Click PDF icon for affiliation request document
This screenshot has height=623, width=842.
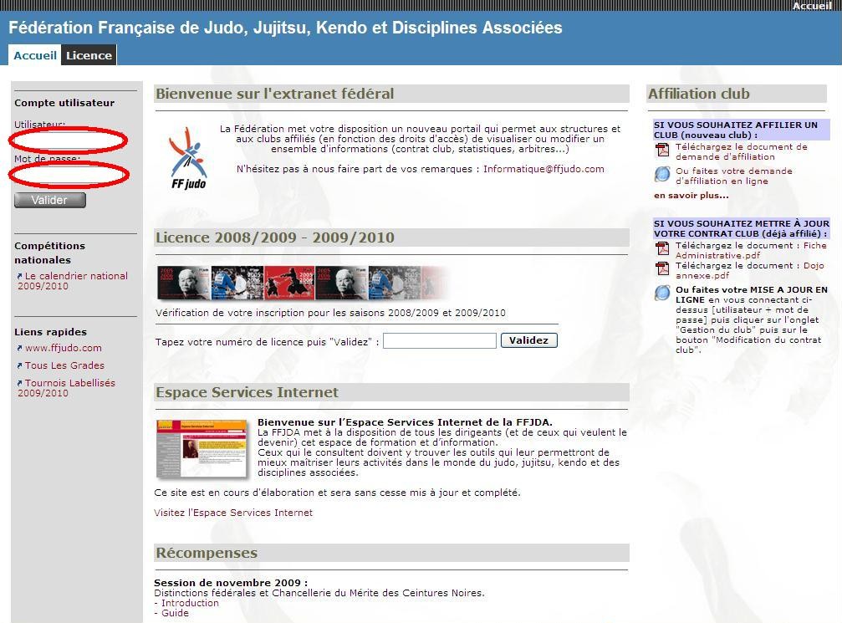pyautogui.click(x=662, y=151)
